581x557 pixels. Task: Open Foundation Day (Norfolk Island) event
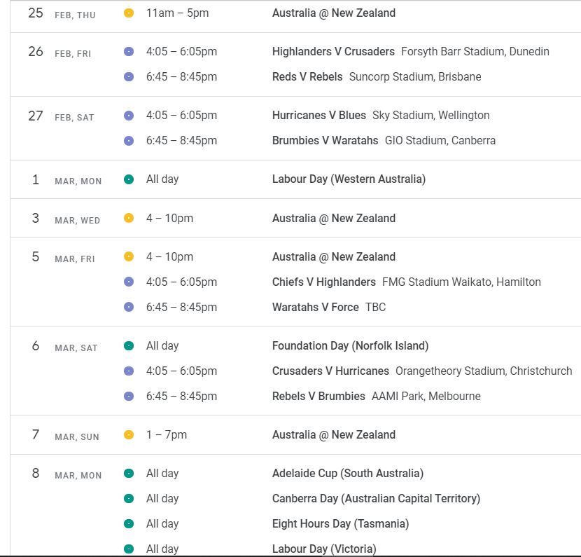pyautogui.click(x=350, y=345)
